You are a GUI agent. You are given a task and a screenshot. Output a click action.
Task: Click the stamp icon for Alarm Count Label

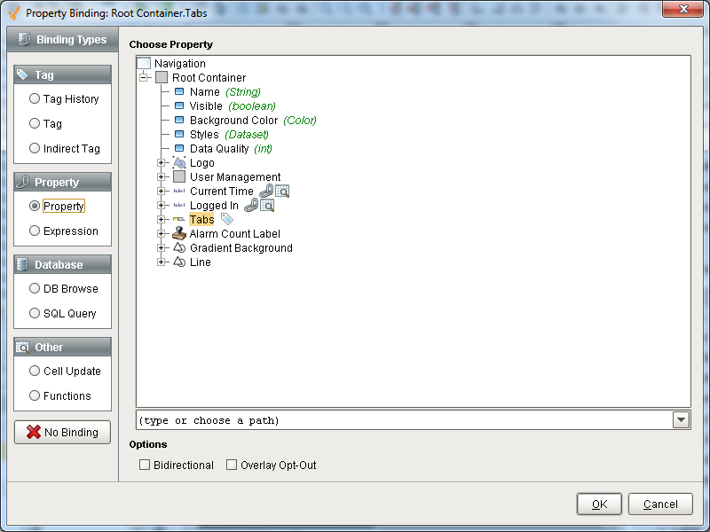pos(178,233)
